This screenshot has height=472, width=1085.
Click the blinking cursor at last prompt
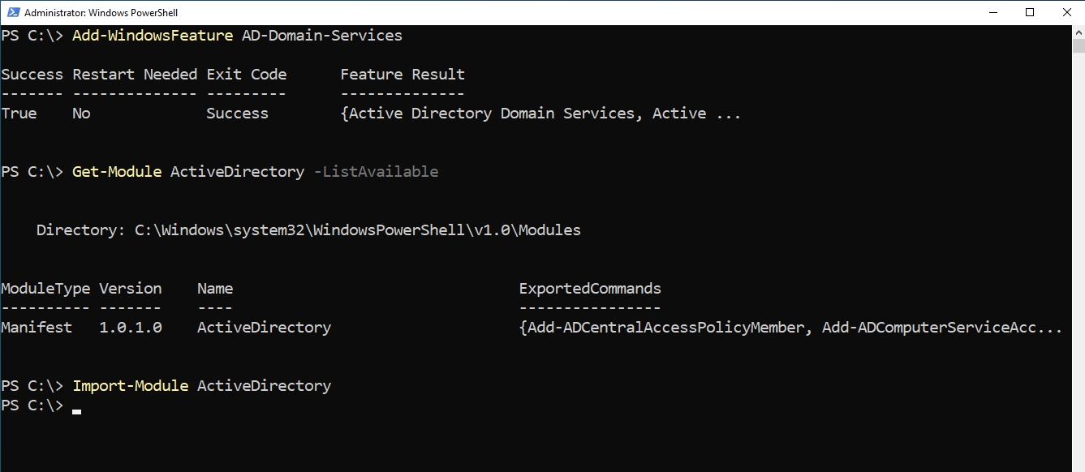[76, 411]
